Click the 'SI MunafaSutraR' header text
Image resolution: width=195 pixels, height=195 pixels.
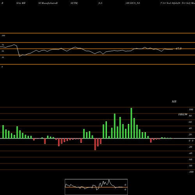tap(48, 3)
